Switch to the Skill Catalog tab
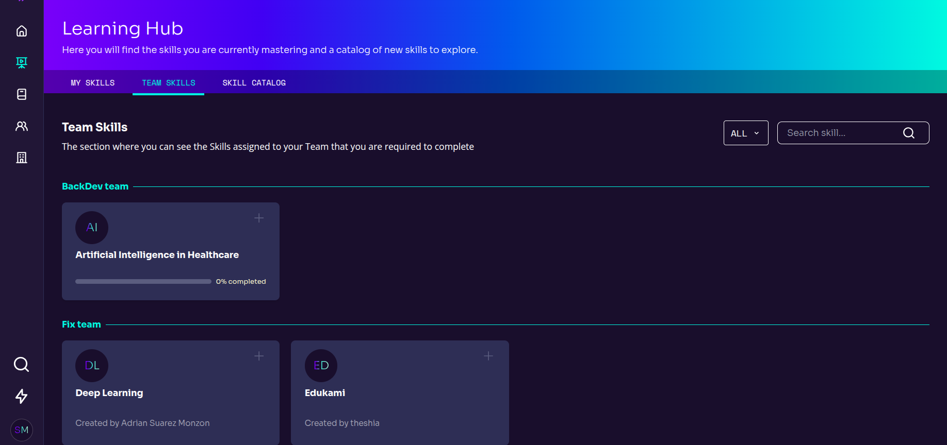The image size is (947, 445). click(254, 83)
